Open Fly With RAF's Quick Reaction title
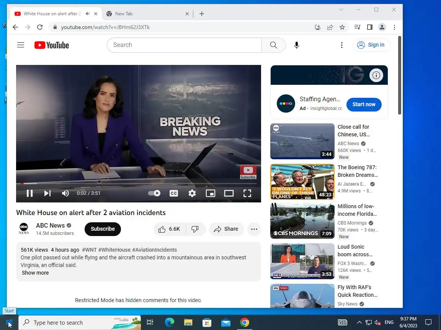This screenshot has width=441, height=330. 358,291
